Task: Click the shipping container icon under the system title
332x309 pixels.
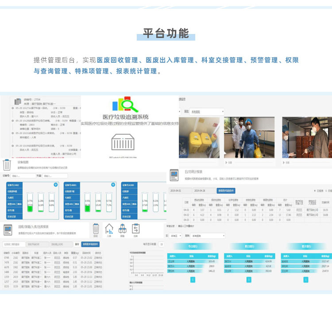Action: coord(123,142)
